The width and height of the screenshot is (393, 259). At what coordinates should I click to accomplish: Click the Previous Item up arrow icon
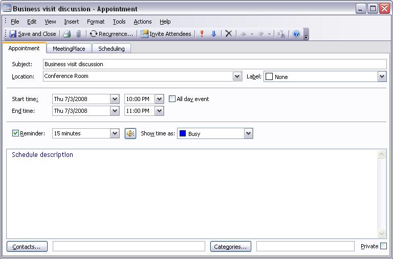pyautogui.click(x=244, y=34)
